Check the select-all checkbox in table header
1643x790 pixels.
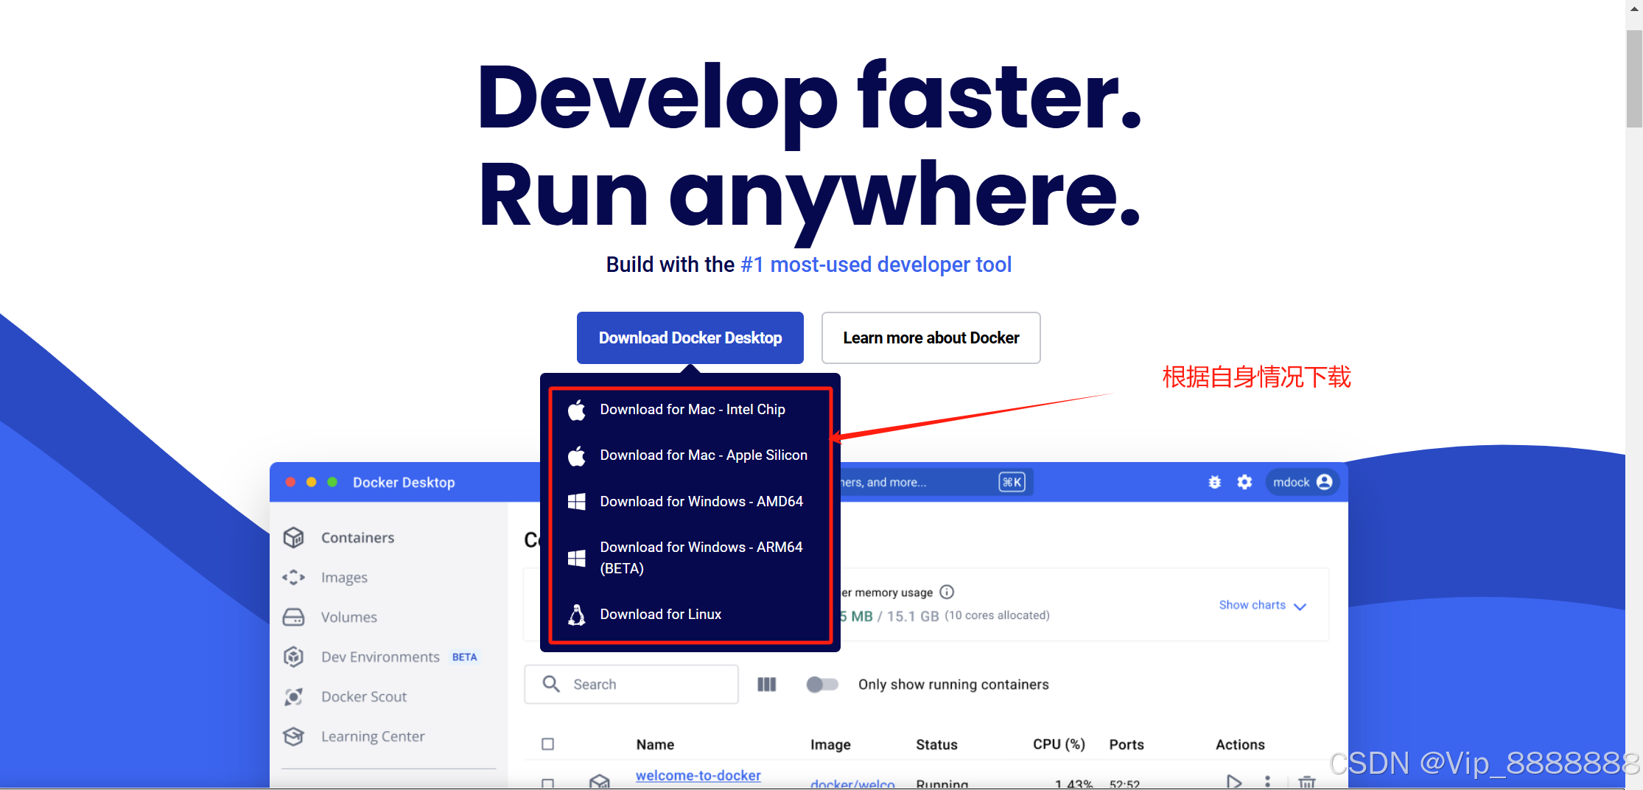click(547, 744)
